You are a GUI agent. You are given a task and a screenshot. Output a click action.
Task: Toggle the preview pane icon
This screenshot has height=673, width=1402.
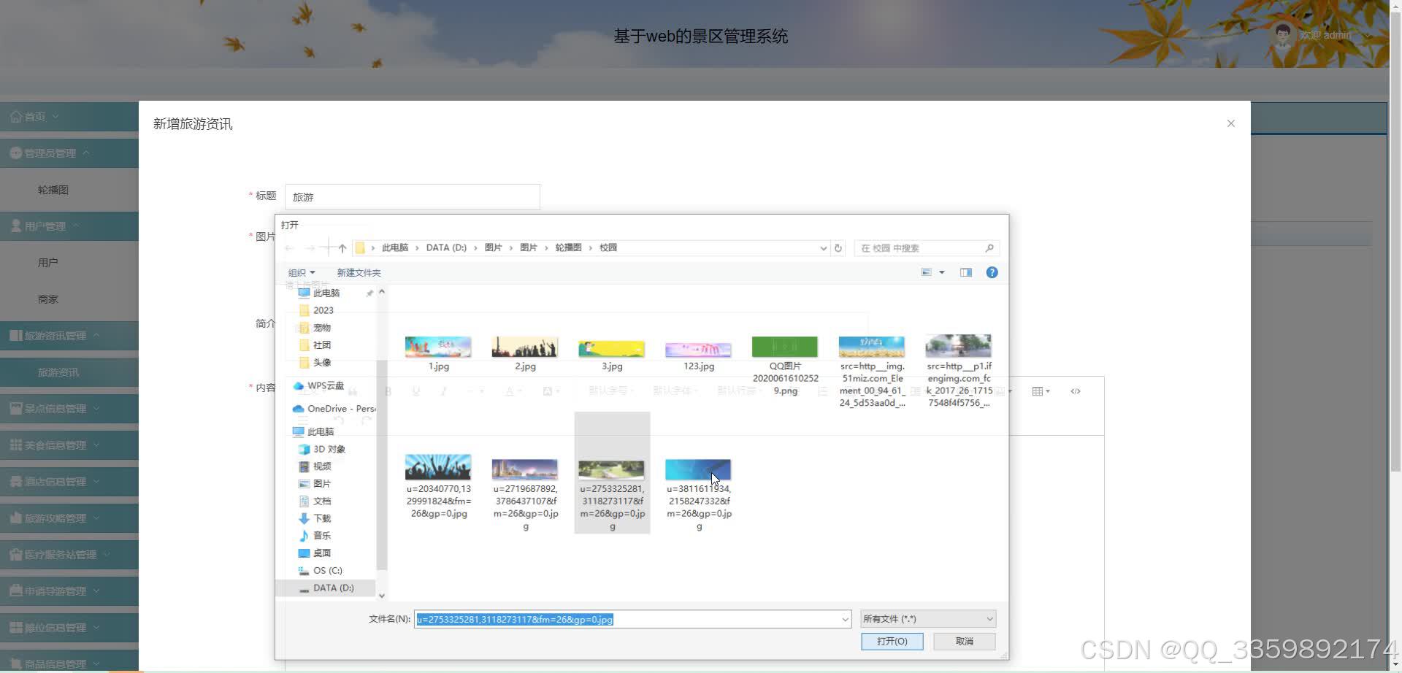click(966, 272)
